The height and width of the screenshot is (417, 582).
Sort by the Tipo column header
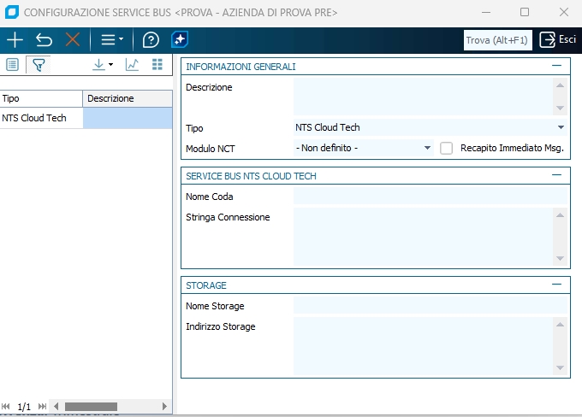point(41,98)
